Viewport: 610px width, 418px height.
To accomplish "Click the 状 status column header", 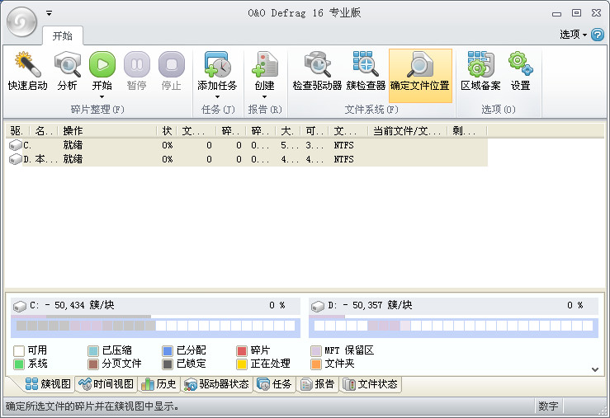I will click(167, 131).
